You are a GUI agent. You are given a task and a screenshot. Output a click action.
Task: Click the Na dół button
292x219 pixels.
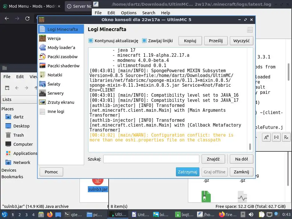click(241, 159)
